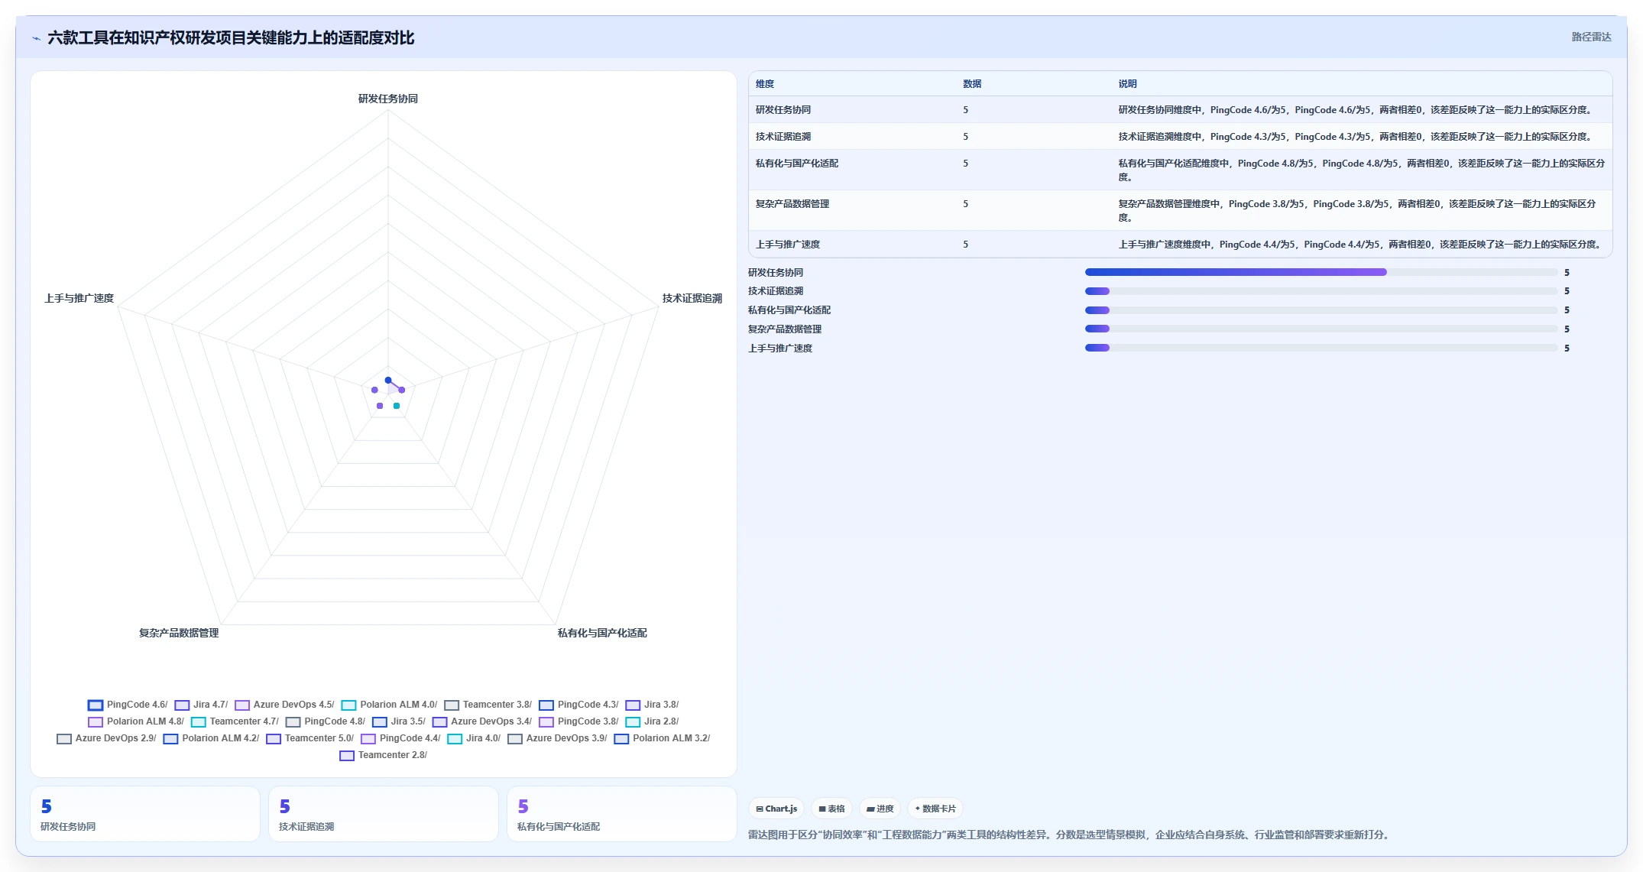Click the 说明 column header

coord(1127,84)
